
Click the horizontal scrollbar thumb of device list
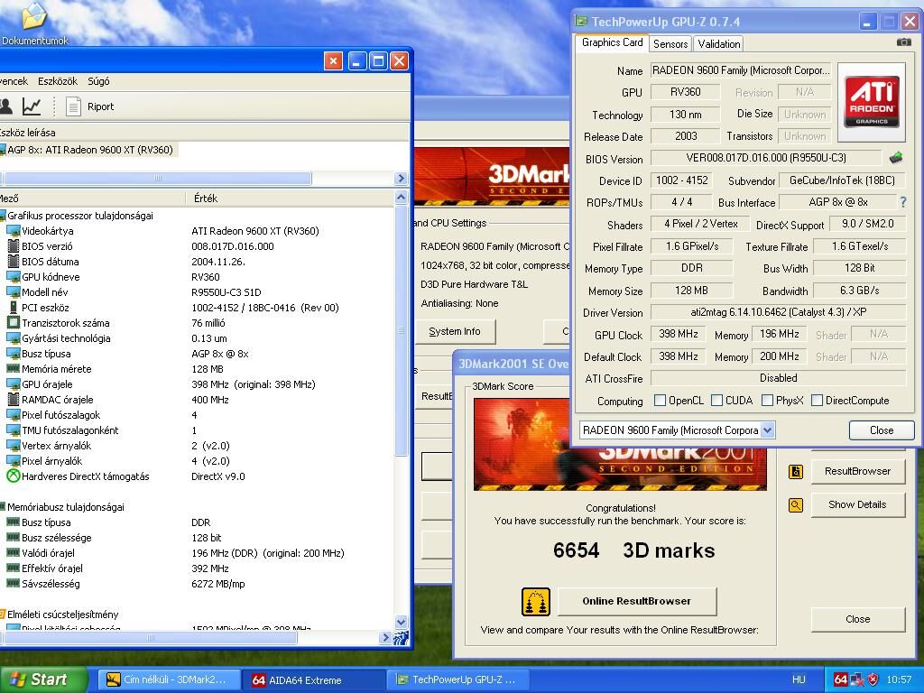[157, 178]
